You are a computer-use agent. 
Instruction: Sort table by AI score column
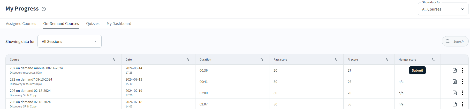tap(387, 60)
